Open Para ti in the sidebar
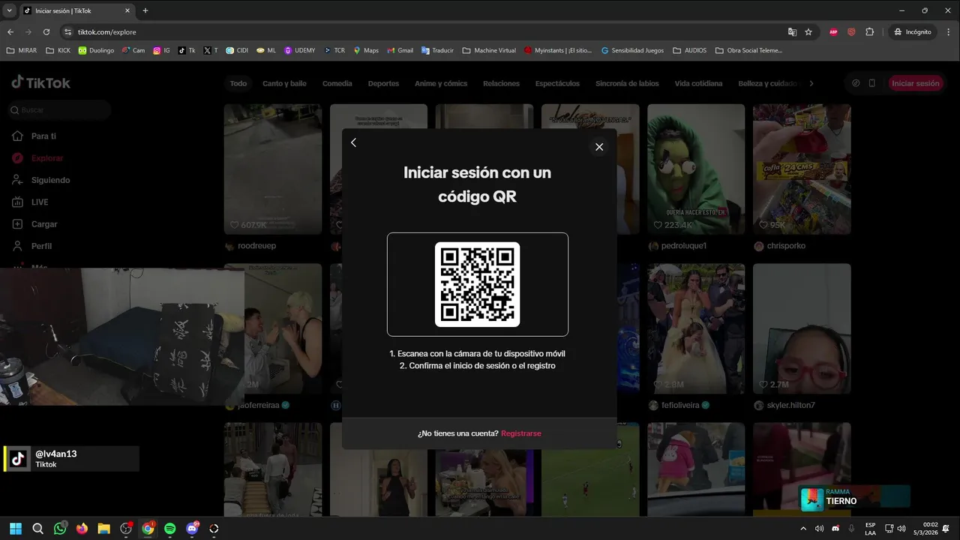 (x=43, y=136)
